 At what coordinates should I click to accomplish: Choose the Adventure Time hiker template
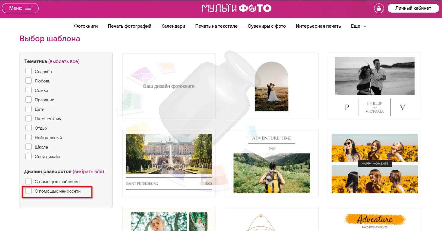(271, 164)
